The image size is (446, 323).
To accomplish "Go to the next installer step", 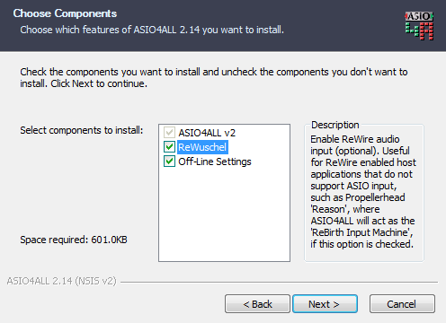I will click(x=325, y=304).
